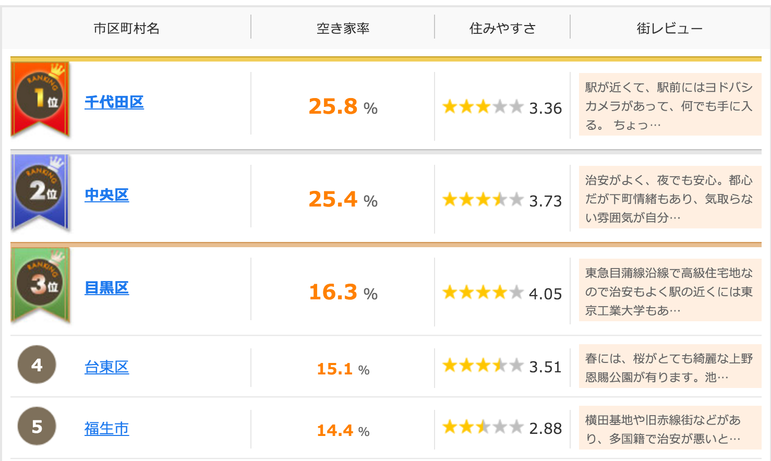Image resolution: width=771 pixels, height=461 pixels.
Task: Click the 空き家率 column header
Action: pyautogui.click(x=343, y=28)
